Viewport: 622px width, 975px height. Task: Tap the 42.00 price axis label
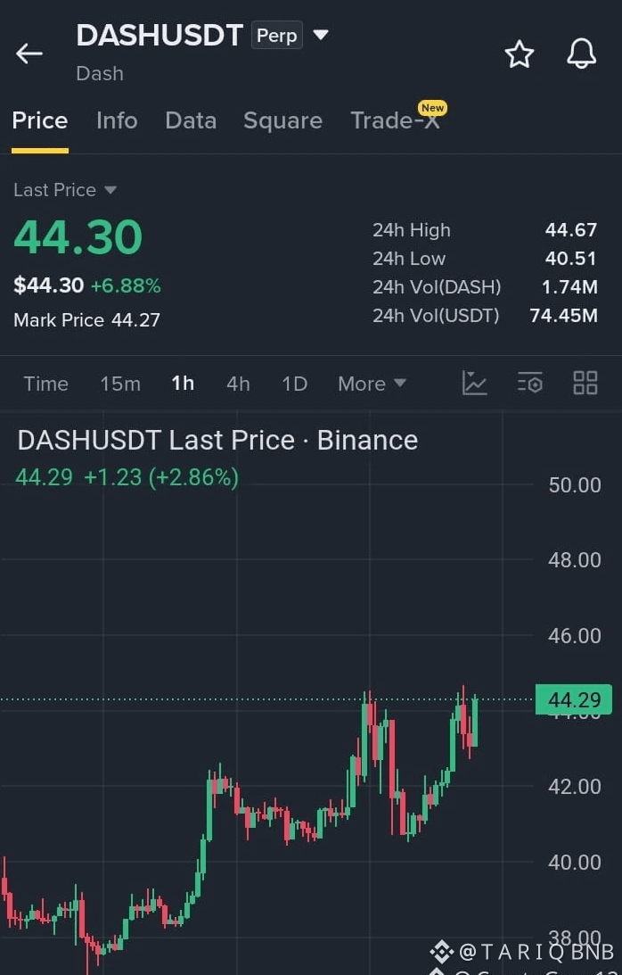(575, 787)
